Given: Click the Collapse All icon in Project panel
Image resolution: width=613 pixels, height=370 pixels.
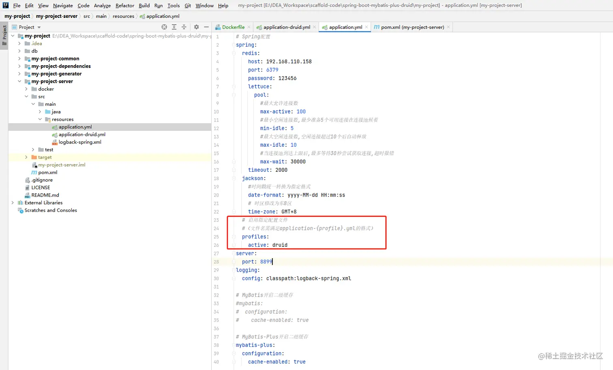Looking at the screenshot, I should (184, 27).
